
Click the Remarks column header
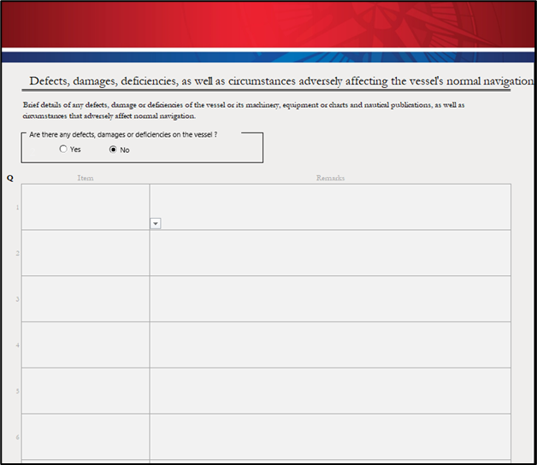(330, 178)
